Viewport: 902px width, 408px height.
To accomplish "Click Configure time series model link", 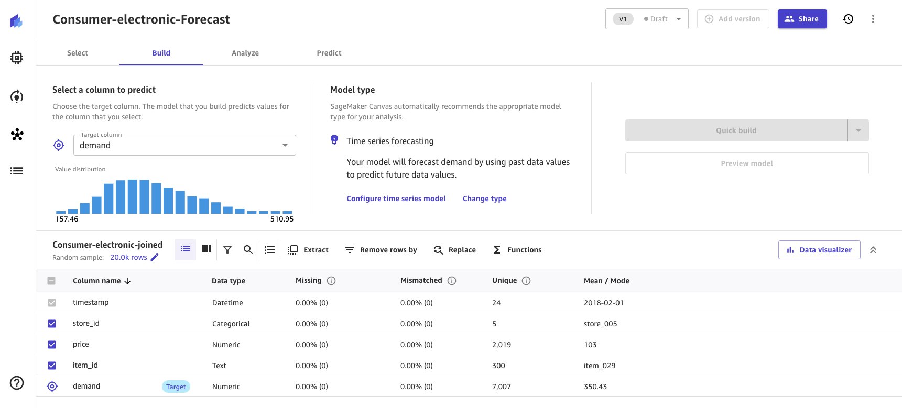I will tap(396, 199).
